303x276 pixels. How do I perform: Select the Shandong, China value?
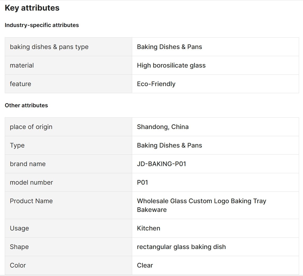163,127
